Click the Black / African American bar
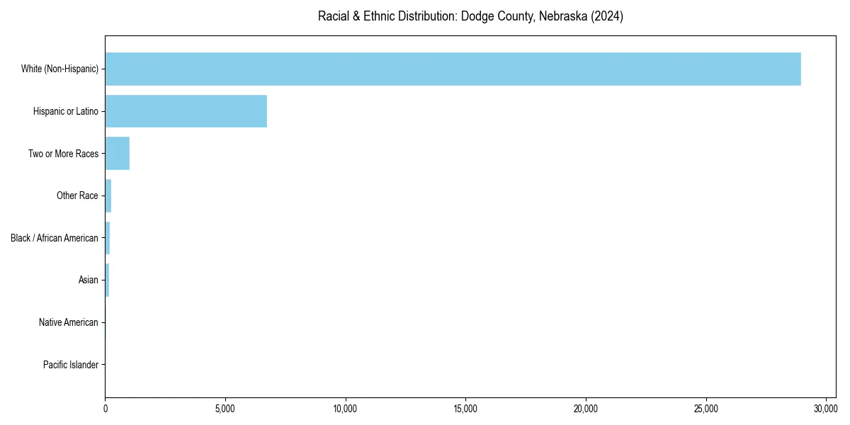850x425 pixels. pos(107,238)
